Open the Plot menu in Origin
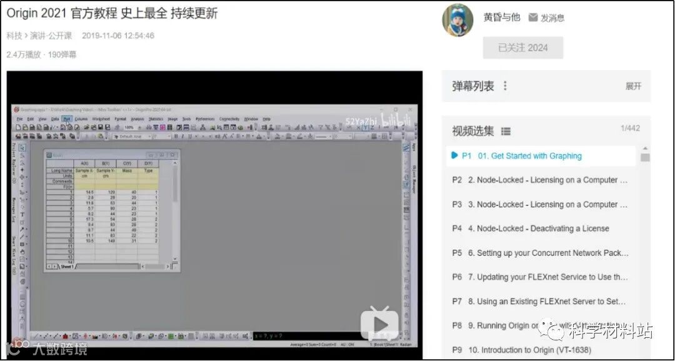The height and width of the screenshot is (361, 675). point(67,119)
